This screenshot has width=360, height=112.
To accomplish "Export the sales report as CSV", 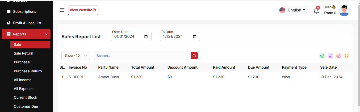I will click(x=322, y=56).
